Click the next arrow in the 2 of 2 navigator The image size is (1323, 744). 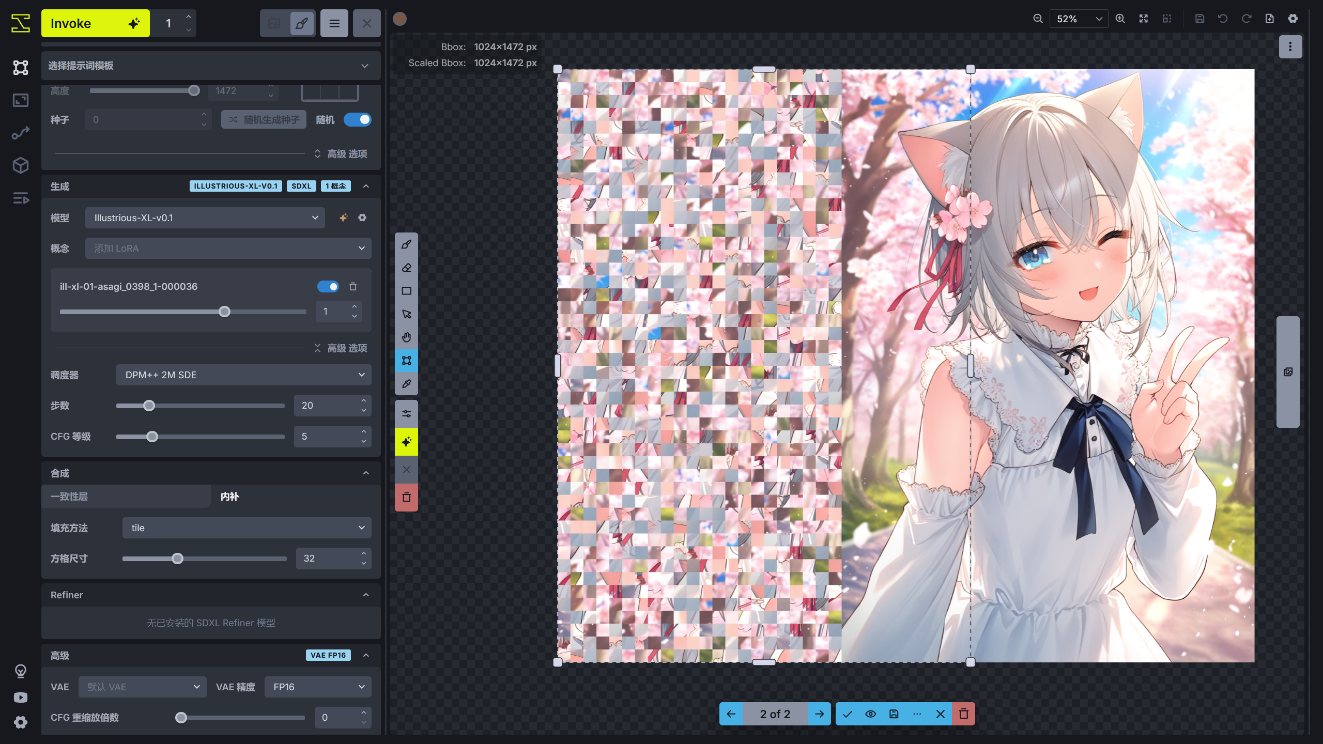coord(820,714)
